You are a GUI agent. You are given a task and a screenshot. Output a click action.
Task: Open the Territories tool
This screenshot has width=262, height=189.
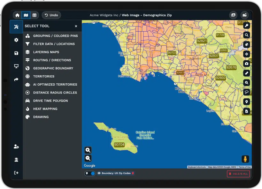click(x=43, y=76)
